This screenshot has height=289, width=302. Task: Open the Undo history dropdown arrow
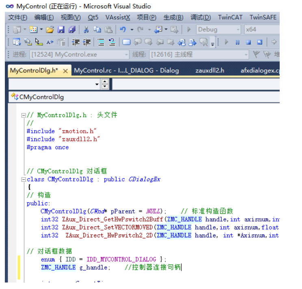[132, 30]
